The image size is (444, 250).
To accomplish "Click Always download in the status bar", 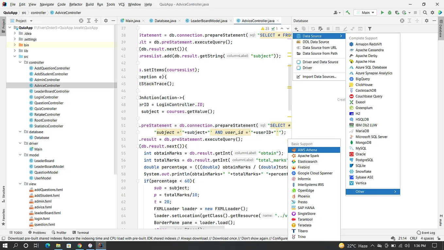I will point(195,239).
